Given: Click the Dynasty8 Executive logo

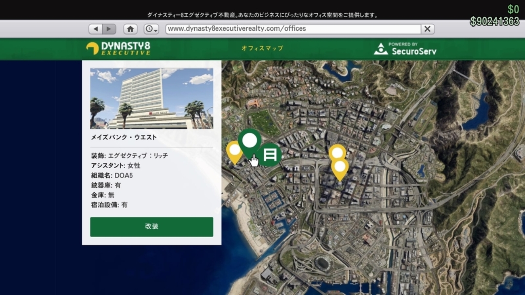Looking at the screenshot, I should coord(118,48).
